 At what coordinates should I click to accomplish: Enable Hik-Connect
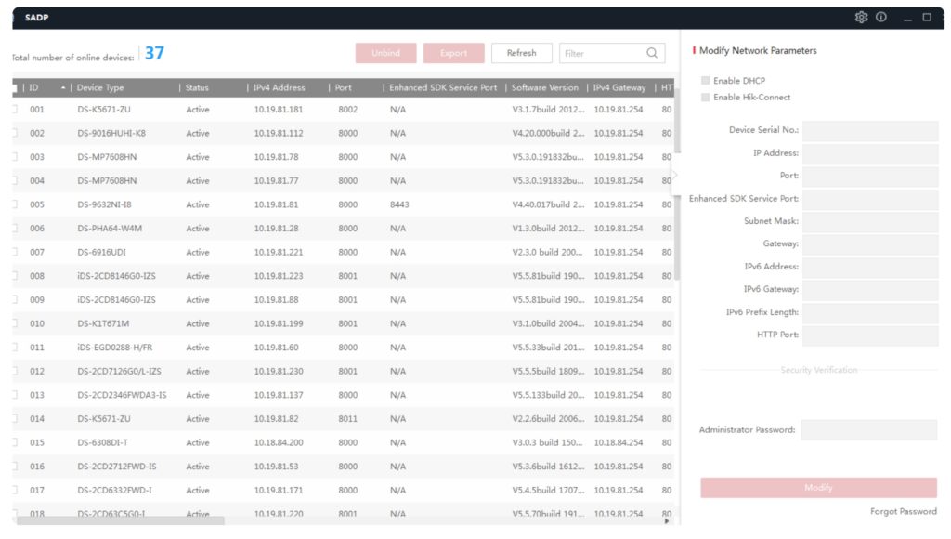pos(704,96)
